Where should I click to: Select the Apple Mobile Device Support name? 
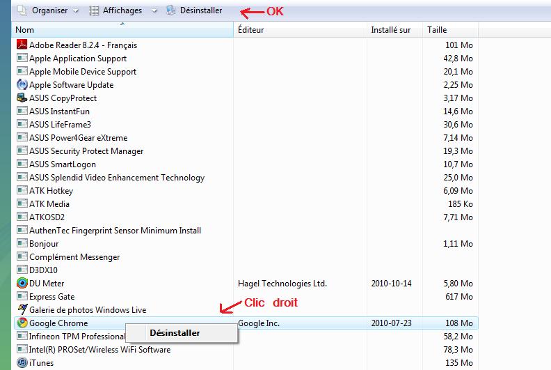pos(83,72)
